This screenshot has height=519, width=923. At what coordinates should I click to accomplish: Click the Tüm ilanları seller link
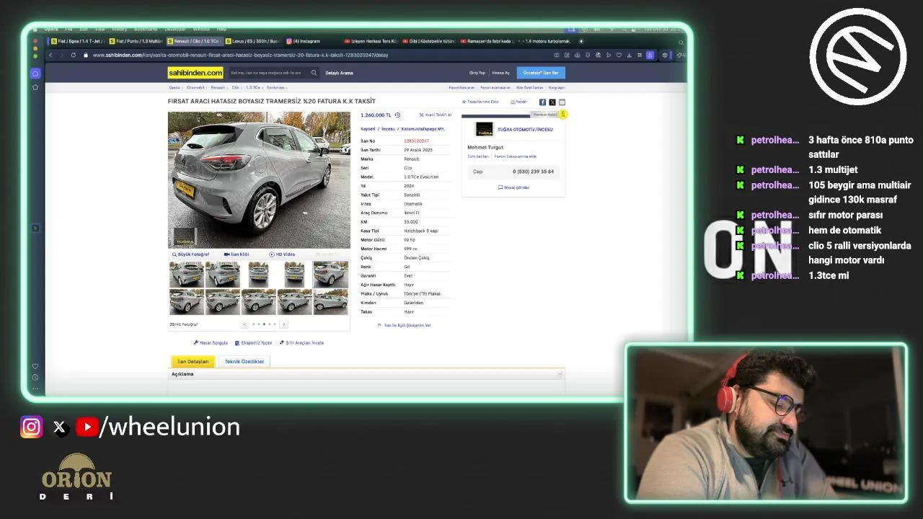[x=478, y=156]
